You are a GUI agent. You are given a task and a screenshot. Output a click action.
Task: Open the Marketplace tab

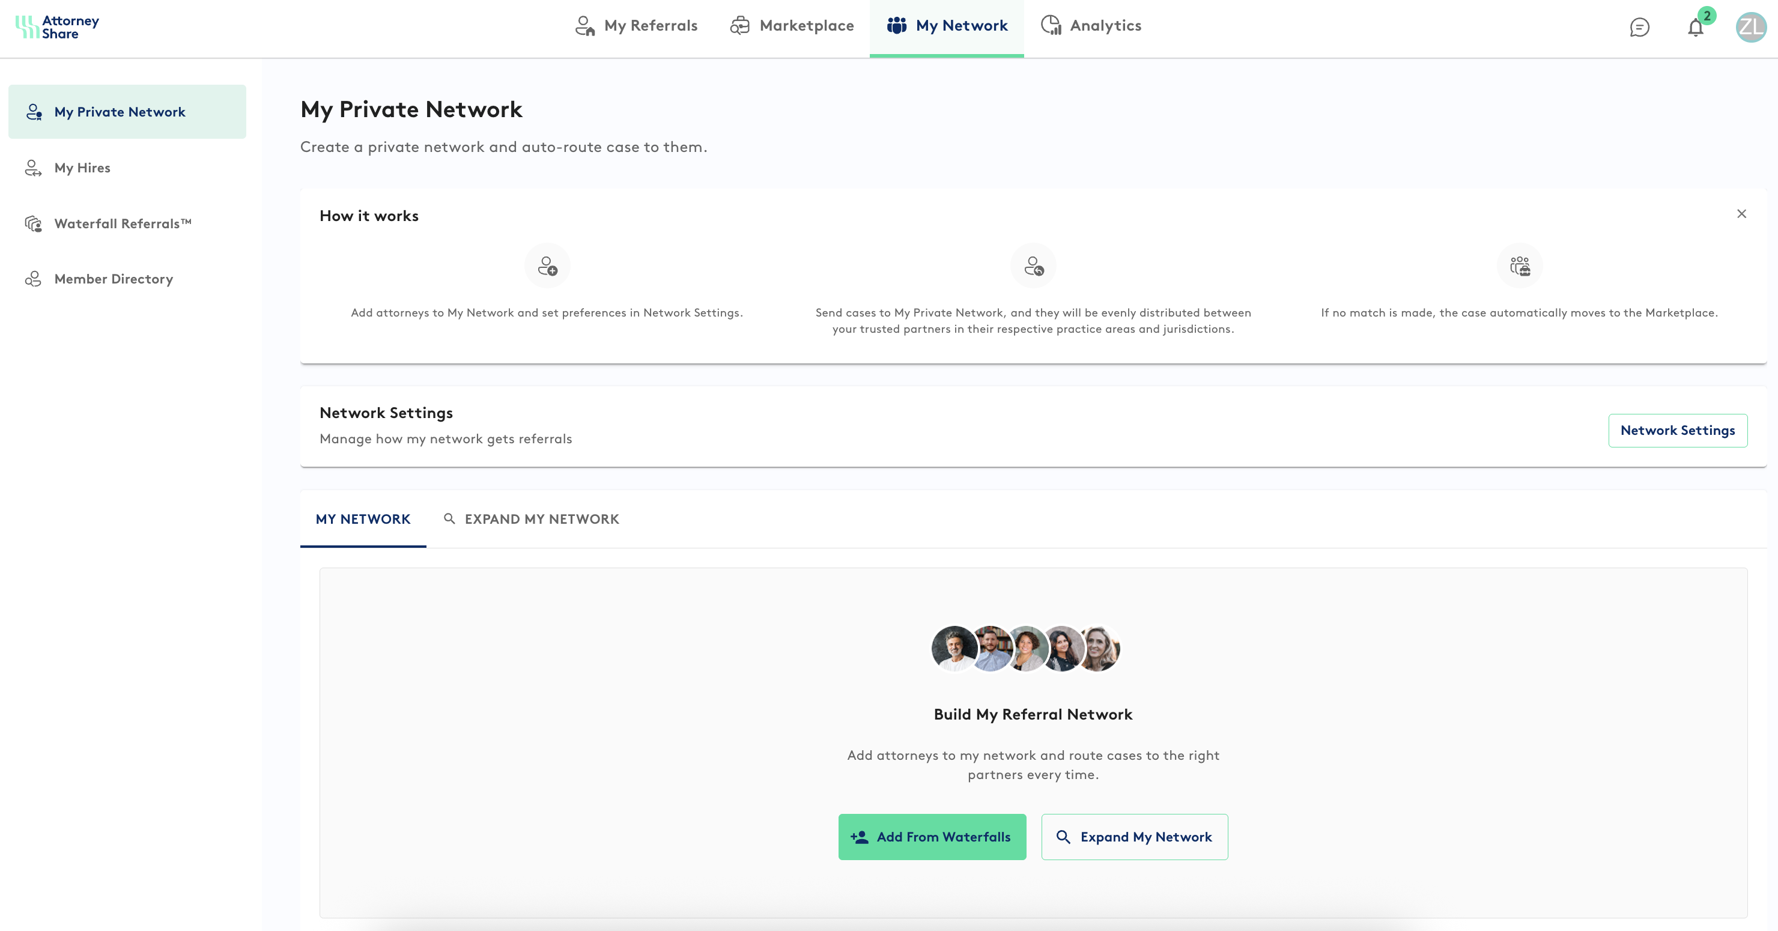792,26
